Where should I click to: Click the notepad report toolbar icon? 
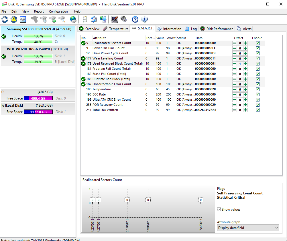(84, 19)
